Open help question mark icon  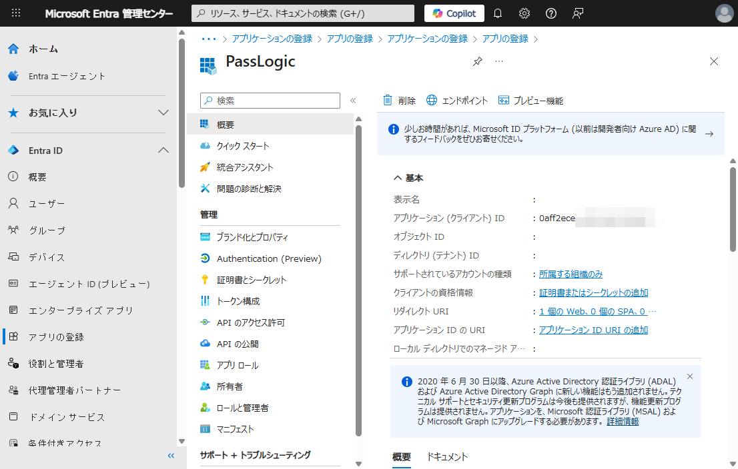(x=551, y=13)
